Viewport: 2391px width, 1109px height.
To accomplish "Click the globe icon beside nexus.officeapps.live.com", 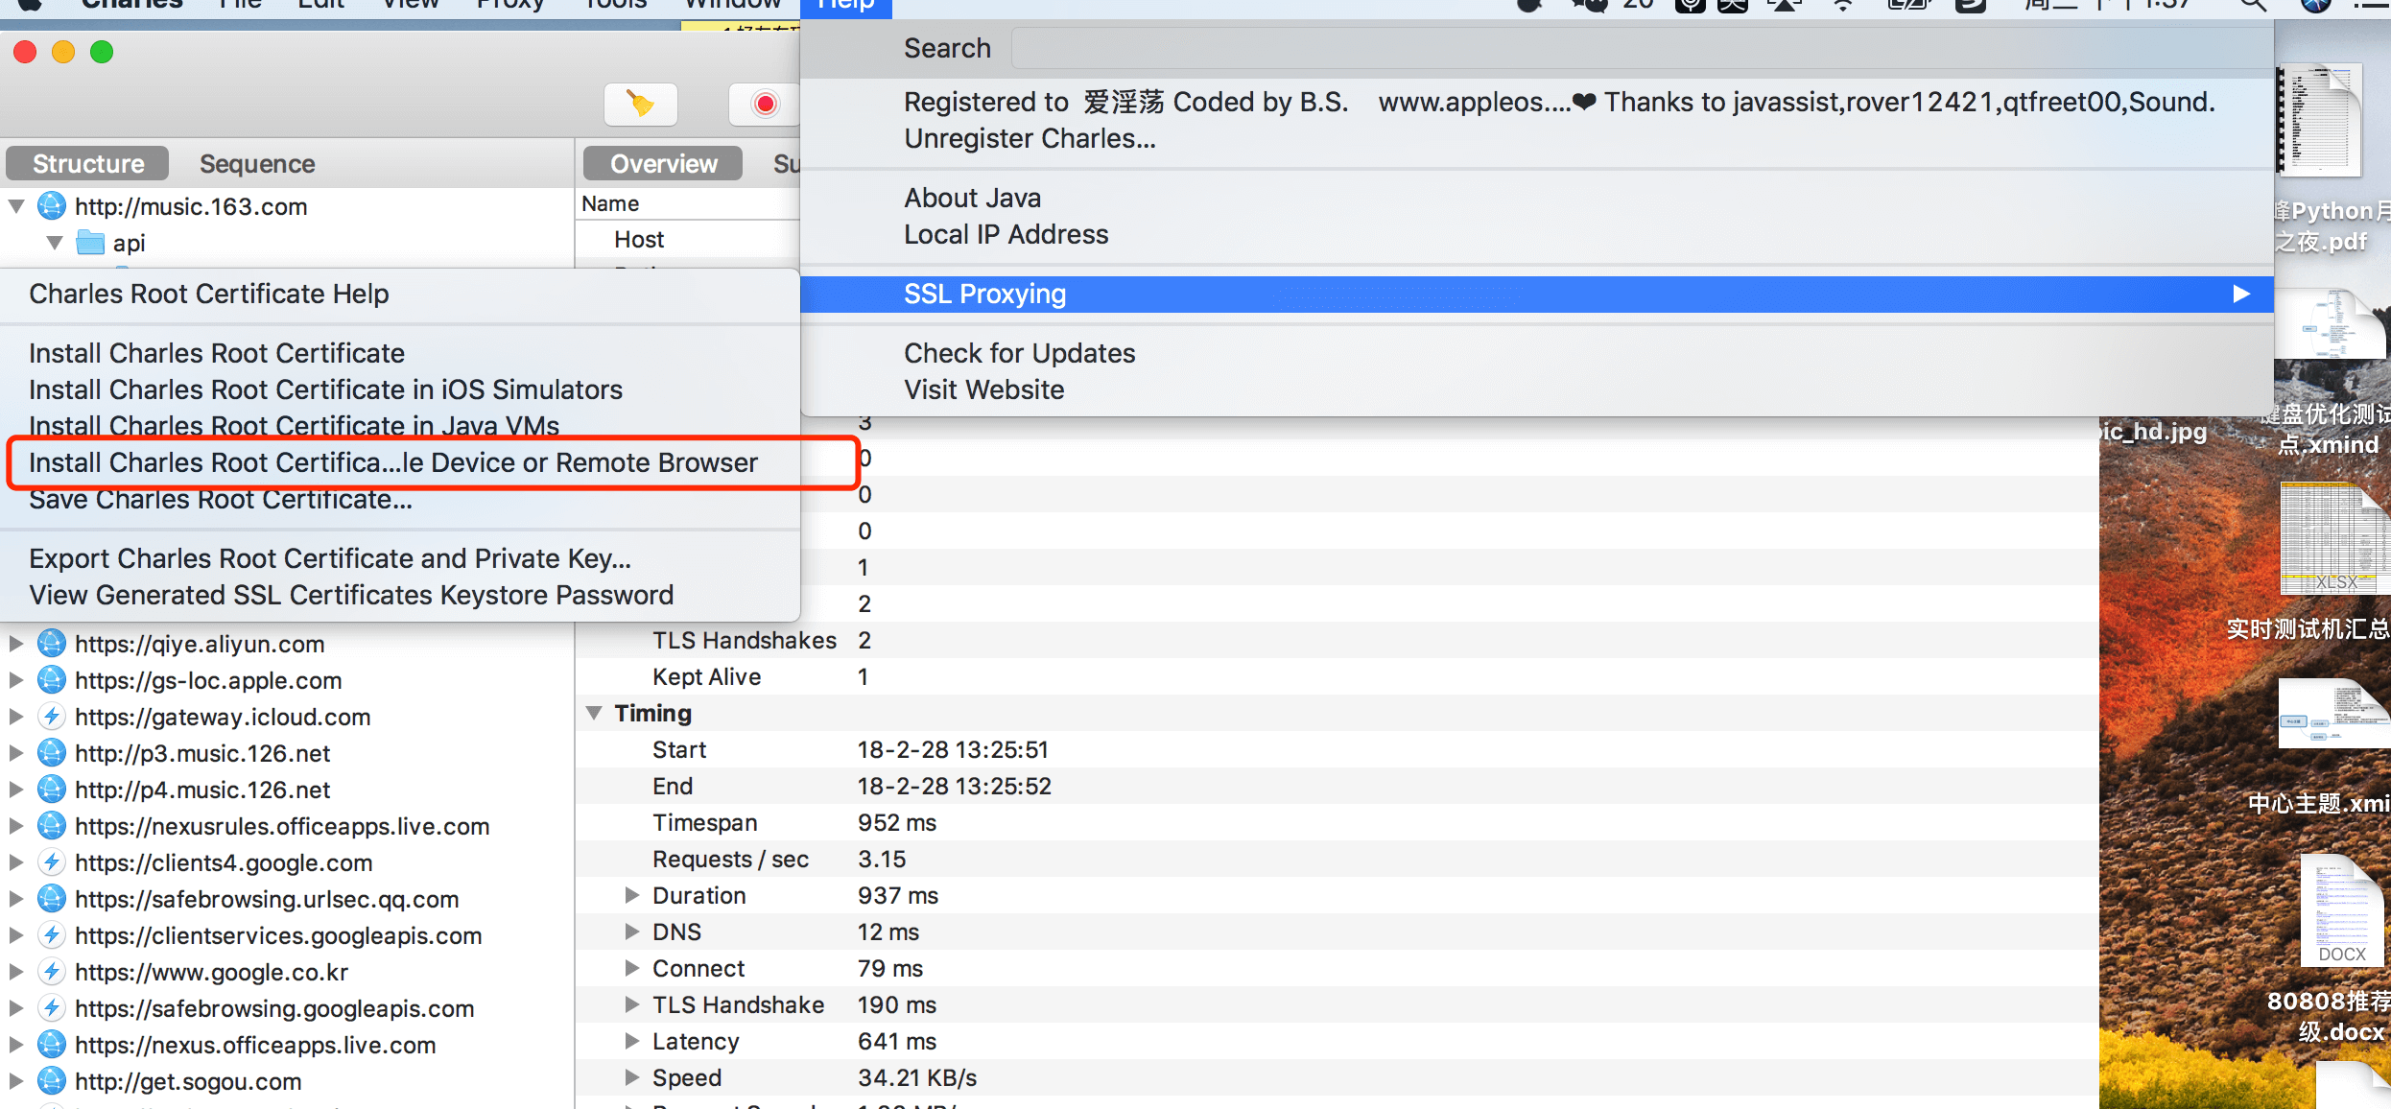I will point(51,1045).
